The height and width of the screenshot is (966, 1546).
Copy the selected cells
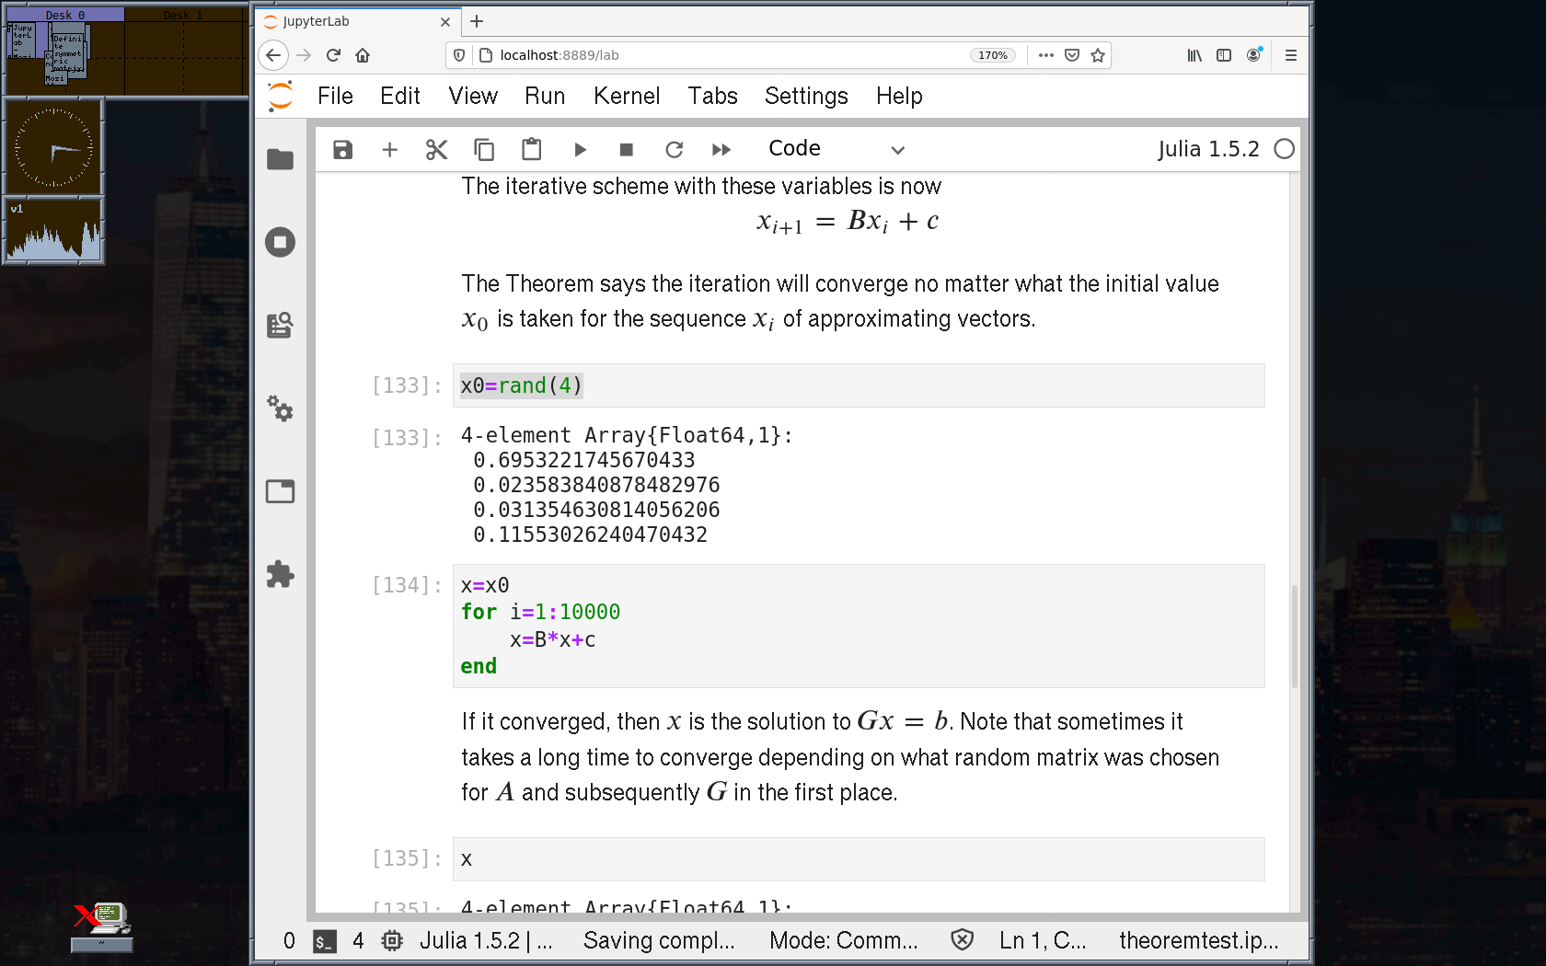484,150
